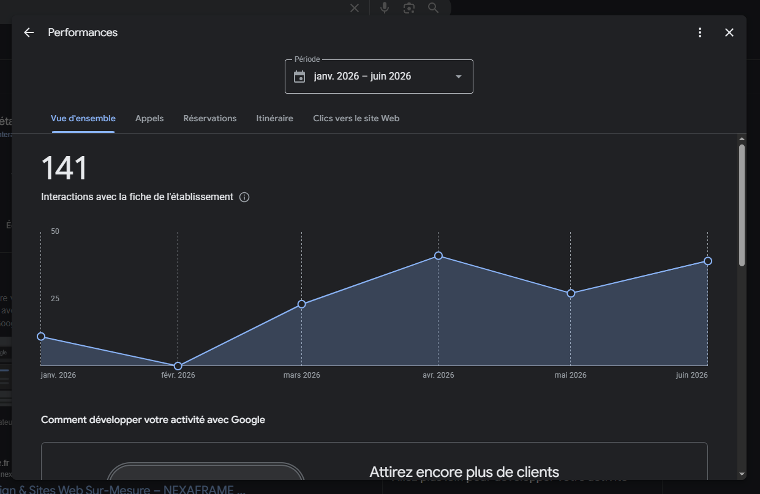Image resolution: width=760 pixels, height=494 pixels.
Task: Click the mars 2026 axis label
Action: pos(302,375)
